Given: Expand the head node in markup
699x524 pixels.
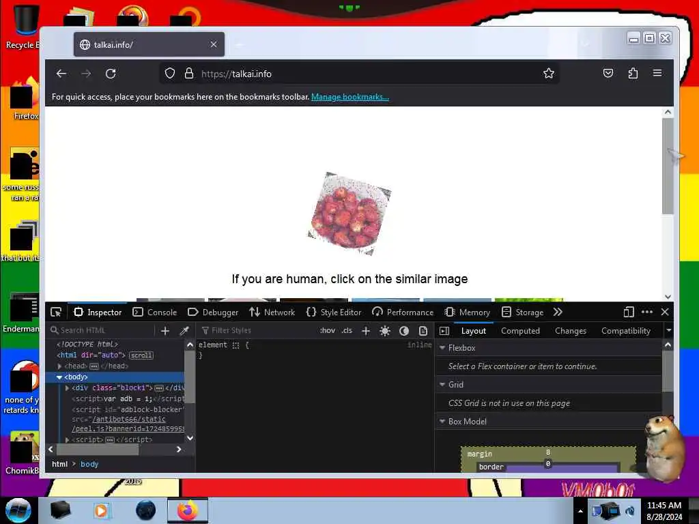Looking at the screenshot, I should pos(60,366).
